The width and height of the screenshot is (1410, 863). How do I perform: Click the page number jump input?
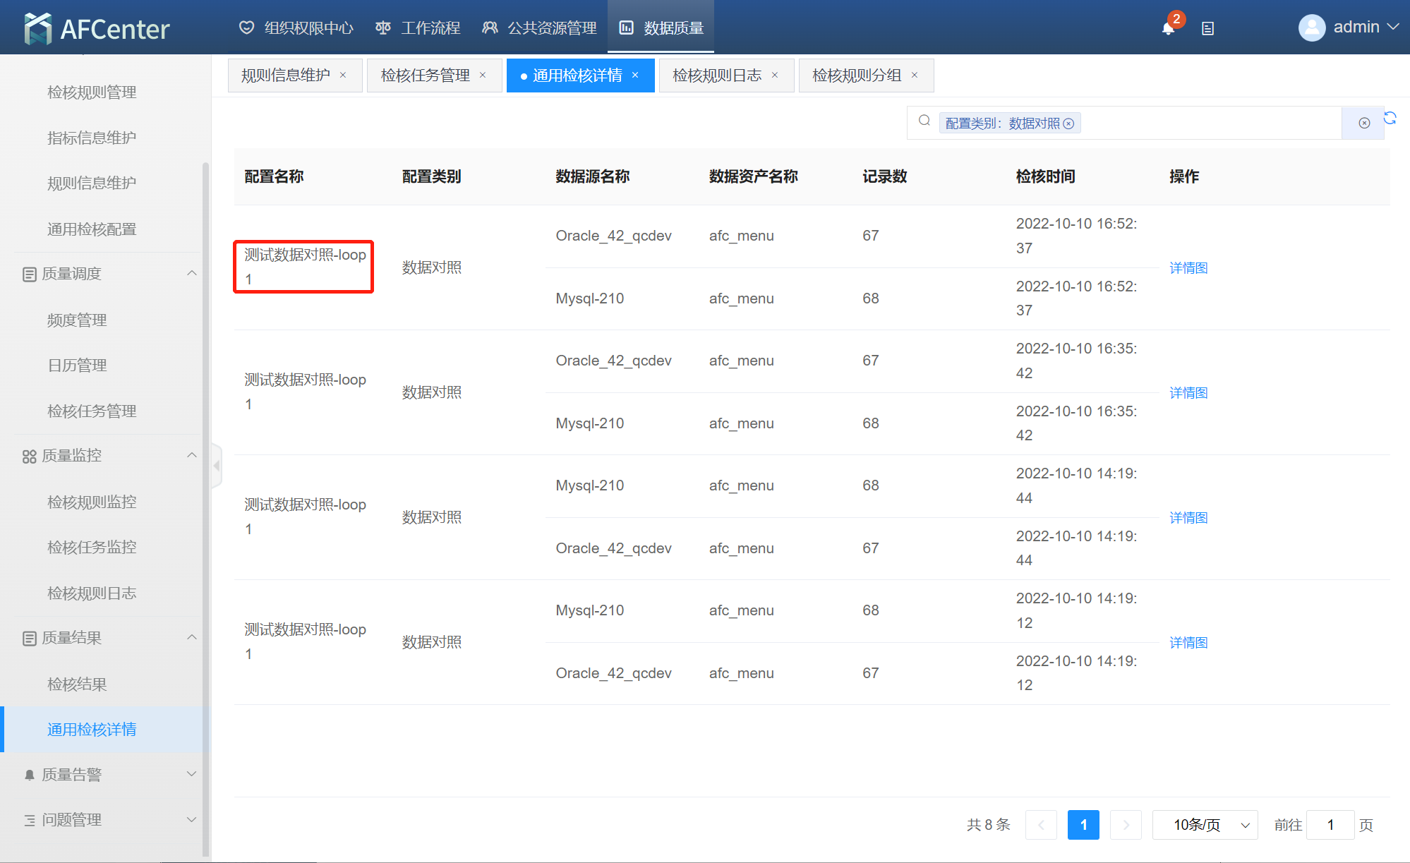tap(1330, 825)
